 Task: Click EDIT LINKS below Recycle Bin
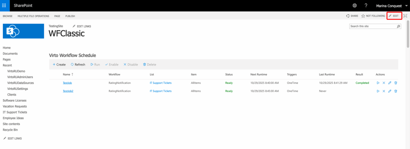(12, 139)
